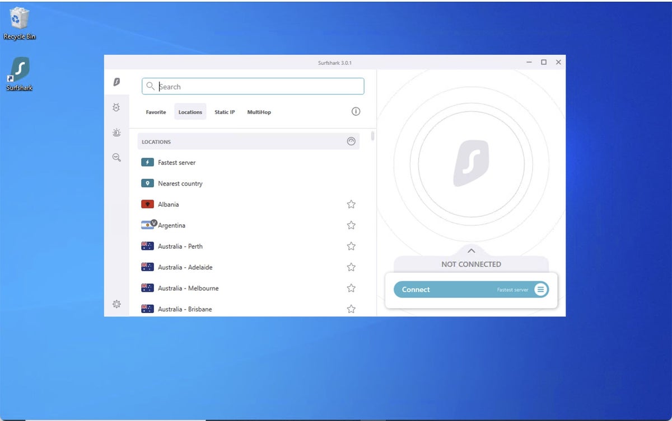Screen dimensions: 672x421
Task: Select the "Albania" location name
Action: [x=169, y=205]
